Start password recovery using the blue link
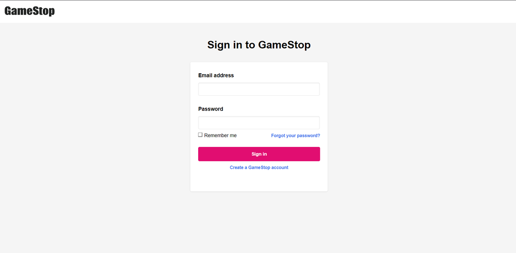Screen dimensions: 516x253 (x=295, y=136)
